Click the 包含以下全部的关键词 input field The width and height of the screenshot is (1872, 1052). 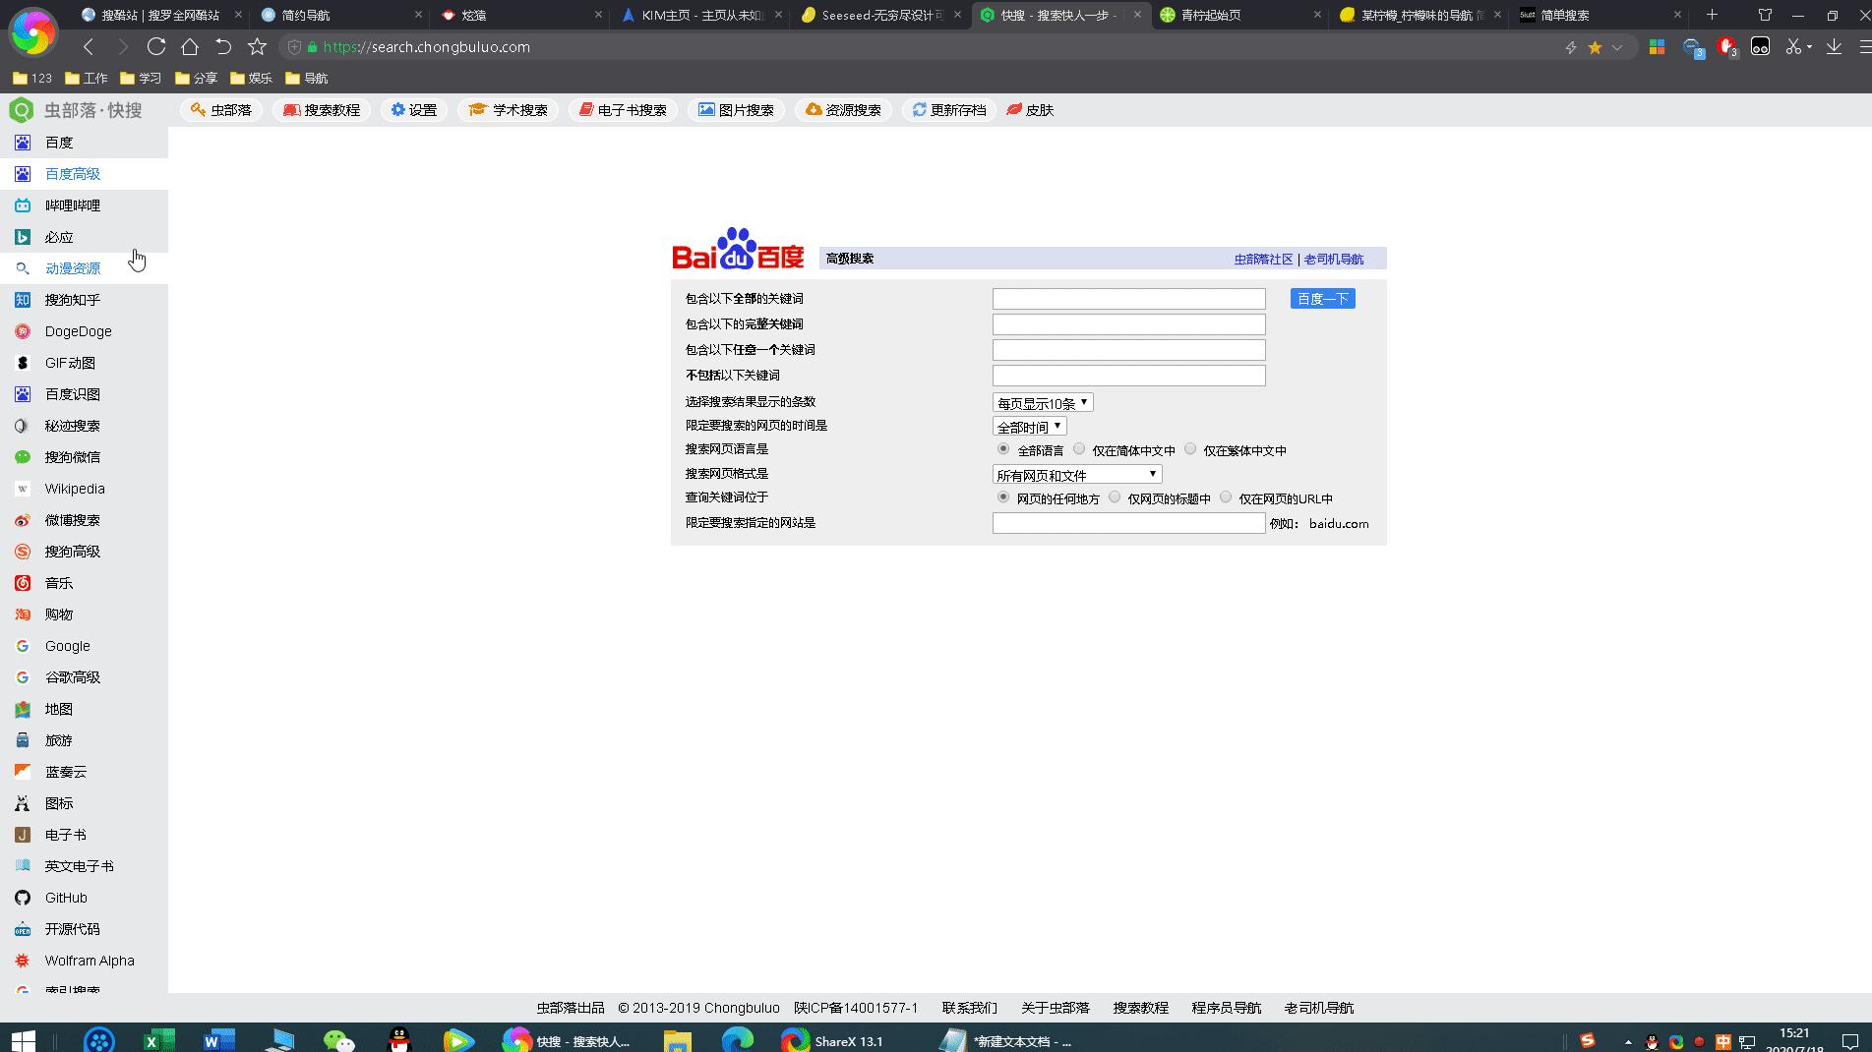[1128, 299]
